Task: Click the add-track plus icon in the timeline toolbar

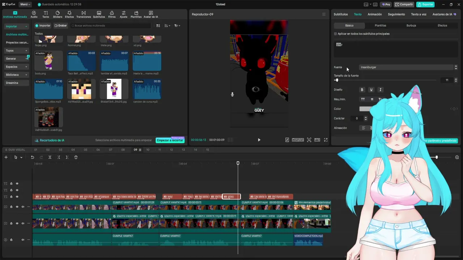Action: [x=6, y=157]
